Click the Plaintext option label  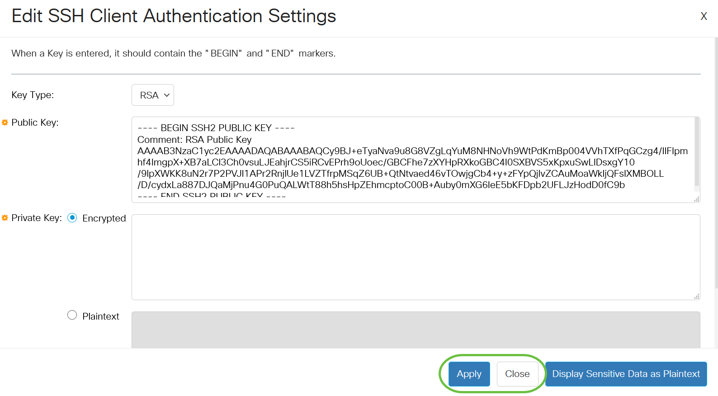coord(101,316)
